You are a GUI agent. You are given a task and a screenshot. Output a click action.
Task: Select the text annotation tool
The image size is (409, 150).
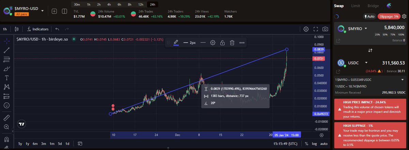click(x=6, y=78)
